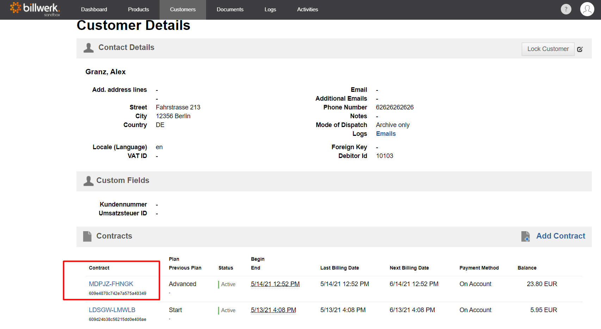The height and width of the screenshot is (329, 601).
Task: Click last billing date 5/13/21 4:08 PM
Action: pyautogui.click(x=343, y=310)
